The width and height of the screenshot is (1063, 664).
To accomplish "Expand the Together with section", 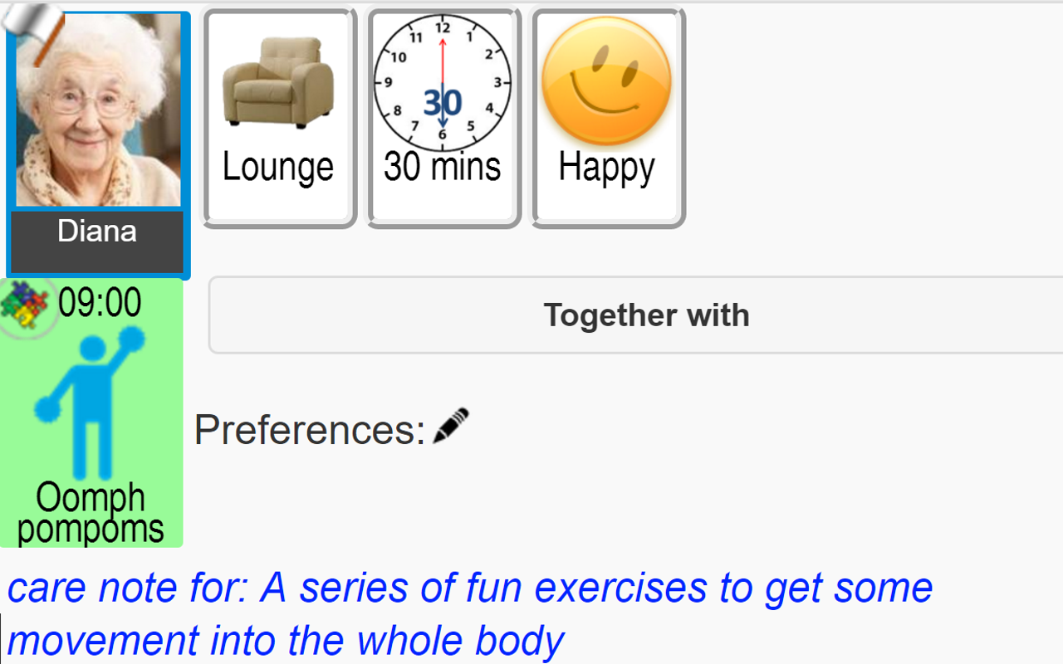I will pos(646,315).
